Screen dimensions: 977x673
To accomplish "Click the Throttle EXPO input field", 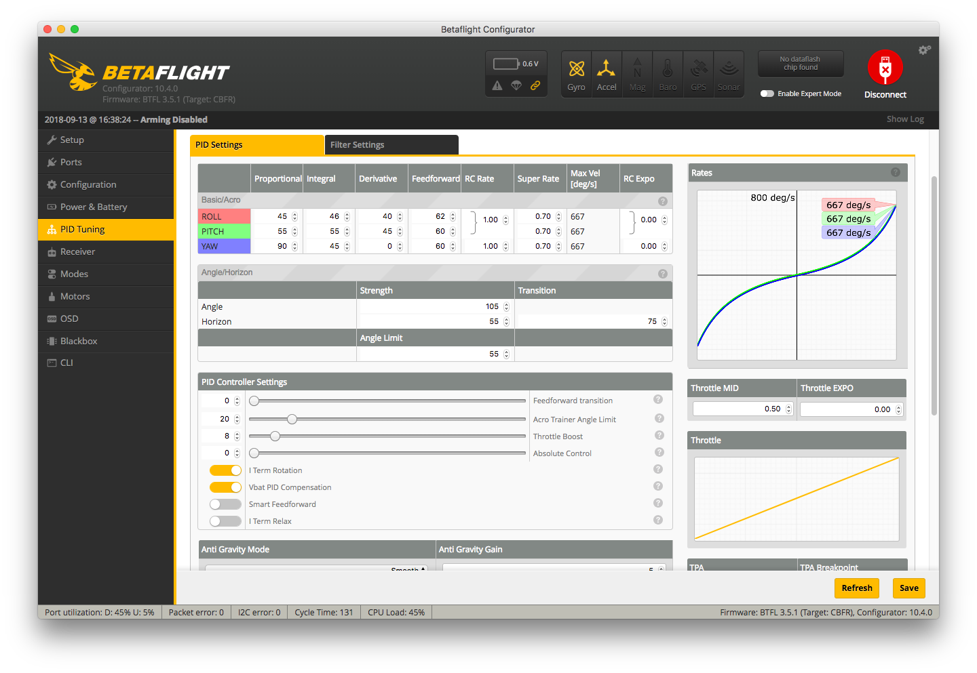I will tap(851, 409).
